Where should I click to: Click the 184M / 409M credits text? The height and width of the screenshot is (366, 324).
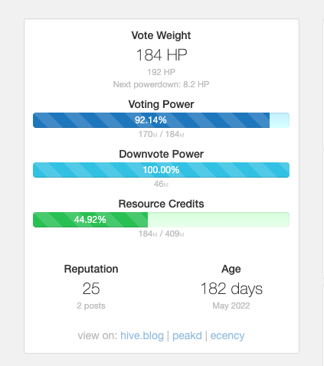coord(161,234)
